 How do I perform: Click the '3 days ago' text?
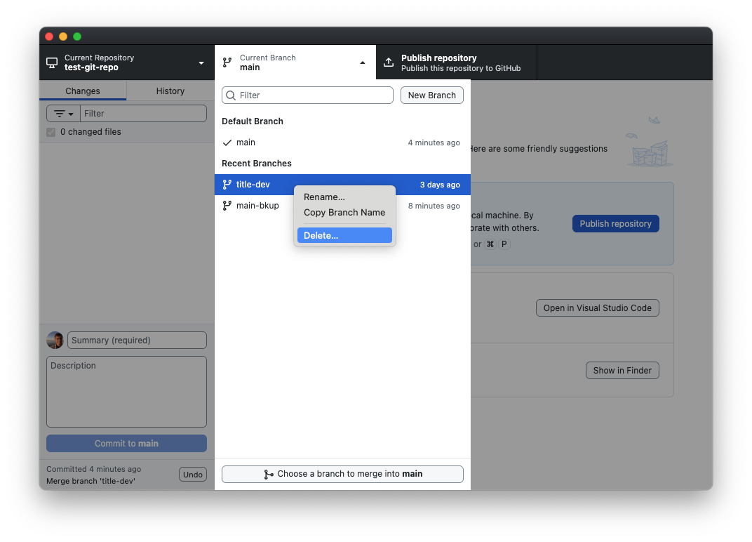441,185
